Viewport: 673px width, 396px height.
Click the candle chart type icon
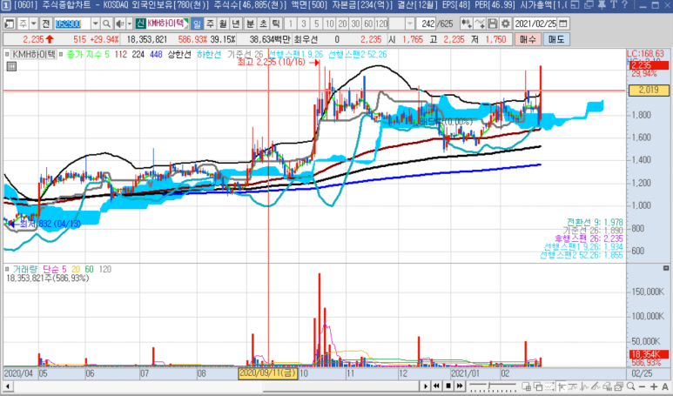(467, 23)
